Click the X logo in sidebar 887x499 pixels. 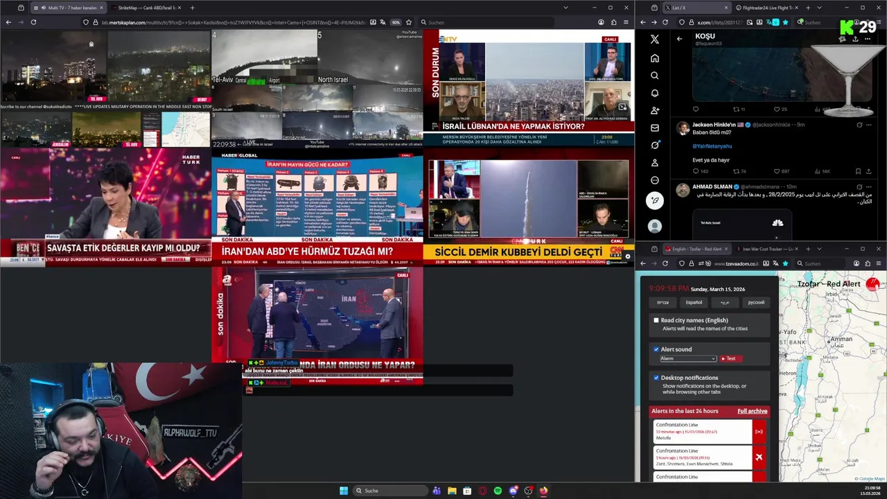[x=655, y=40]
